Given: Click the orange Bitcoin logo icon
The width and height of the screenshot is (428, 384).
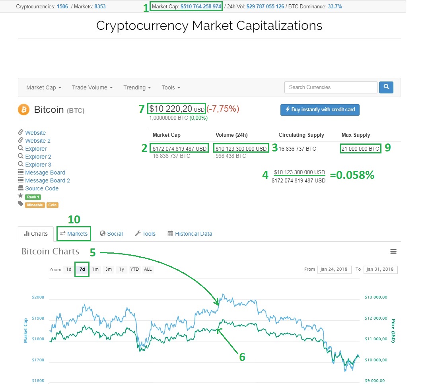Looking at the screenshot, I should 24,109.
